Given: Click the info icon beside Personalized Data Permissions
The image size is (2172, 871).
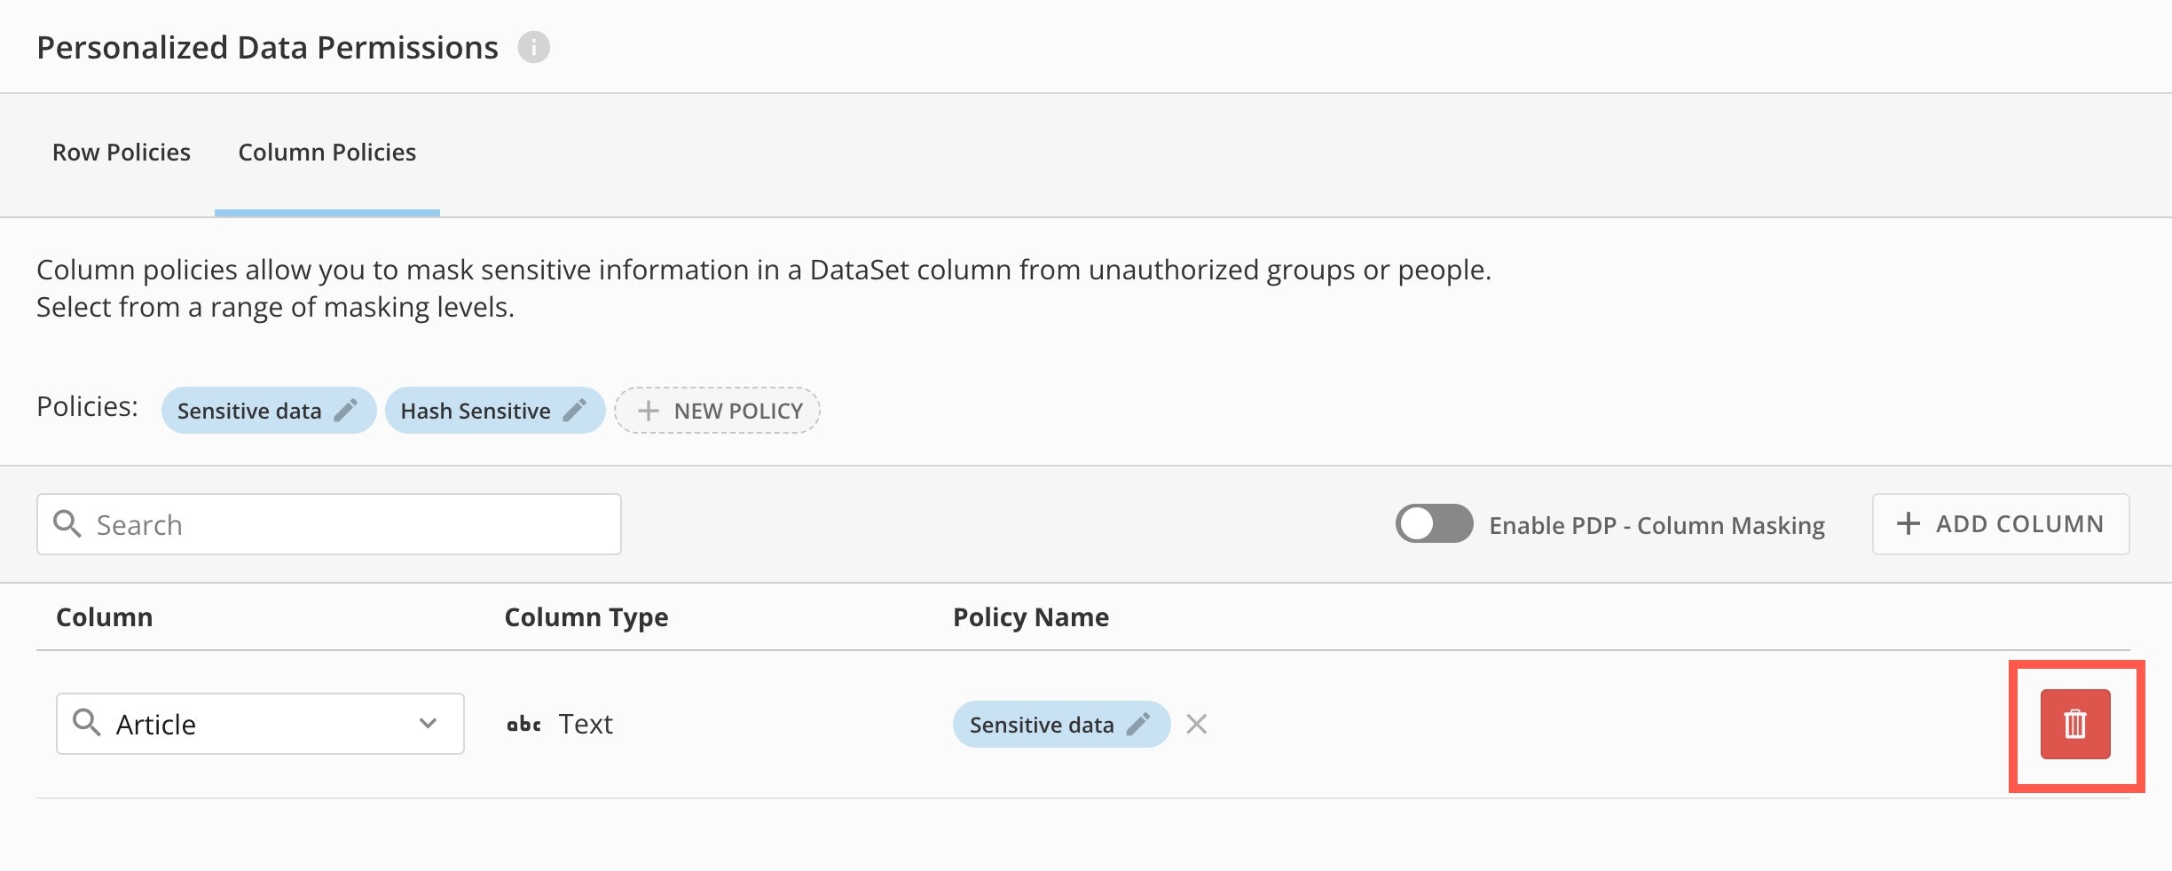Looking at the screenshot, I should coord(533,47).
